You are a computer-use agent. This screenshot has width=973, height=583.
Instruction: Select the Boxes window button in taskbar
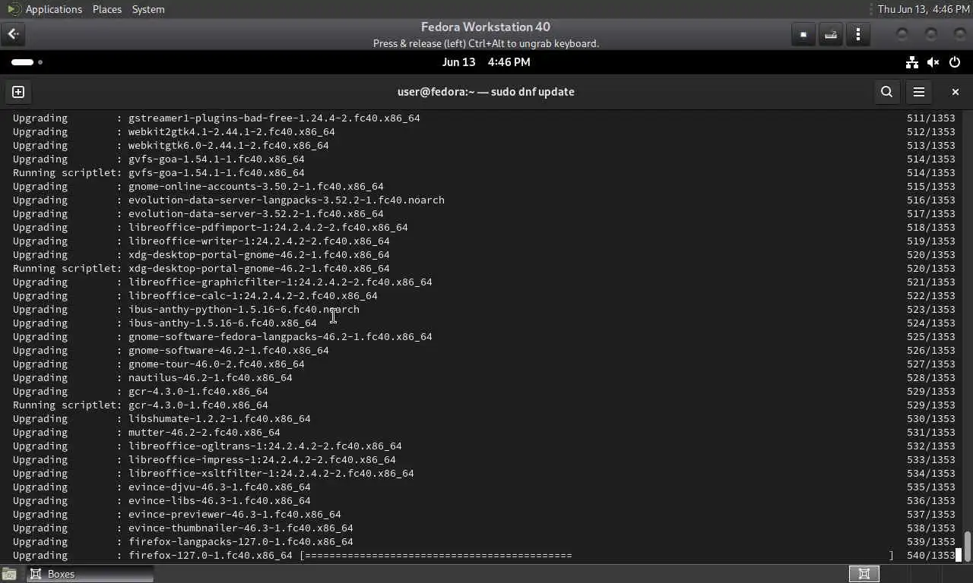[90, 574]
